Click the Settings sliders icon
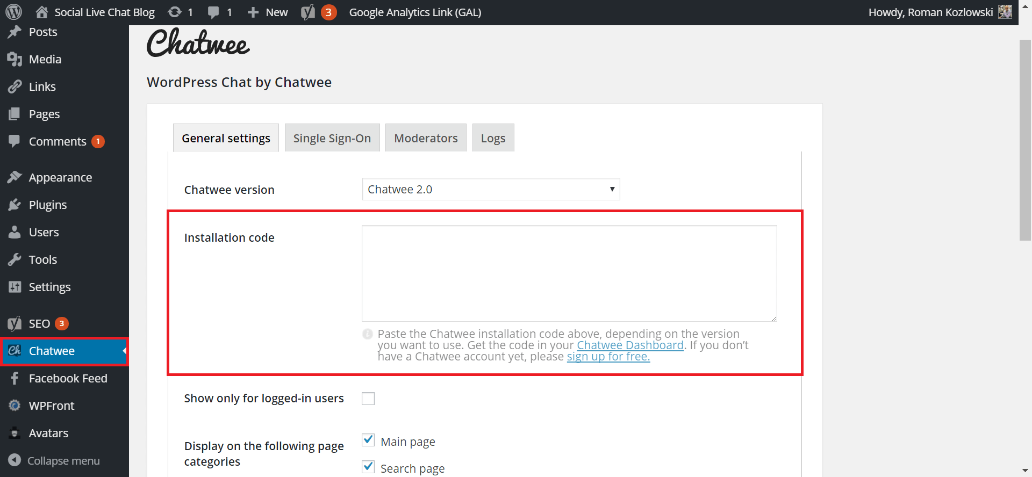The image size is (1032, 477). pyautogui.click(x=15, y=287)
